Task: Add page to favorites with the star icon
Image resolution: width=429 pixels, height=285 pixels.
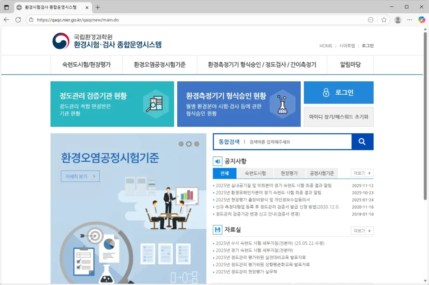Action: pyautogui.click(x=384, y=20)
